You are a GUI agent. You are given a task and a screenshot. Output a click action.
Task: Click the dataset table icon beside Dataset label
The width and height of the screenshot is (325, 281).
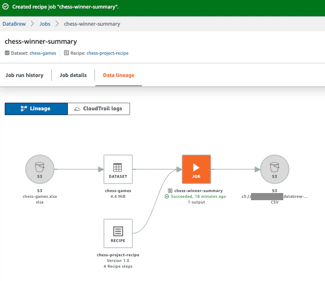pyautogui.click(x=7, y=53)
